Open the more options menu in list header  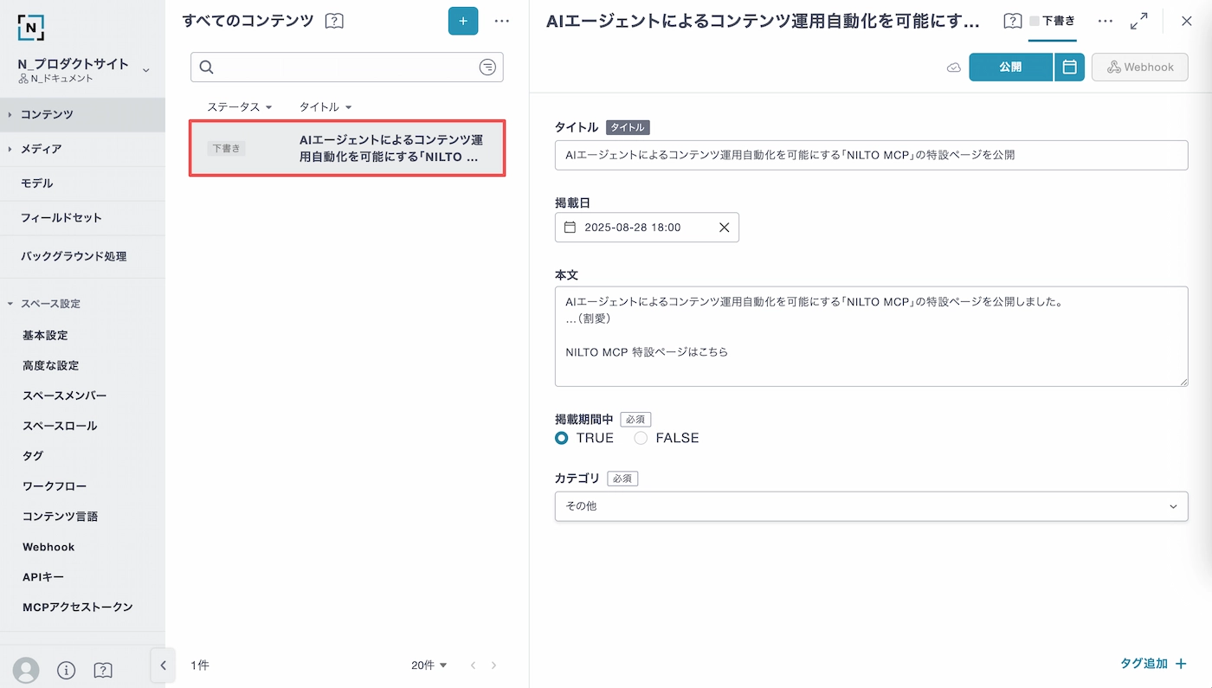pos(502,21)
